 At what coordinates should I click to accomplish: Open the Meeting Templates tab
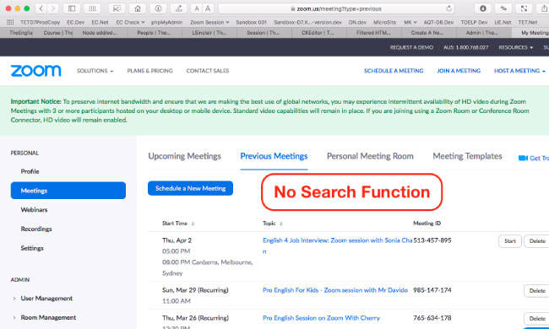tap(467, 156)
